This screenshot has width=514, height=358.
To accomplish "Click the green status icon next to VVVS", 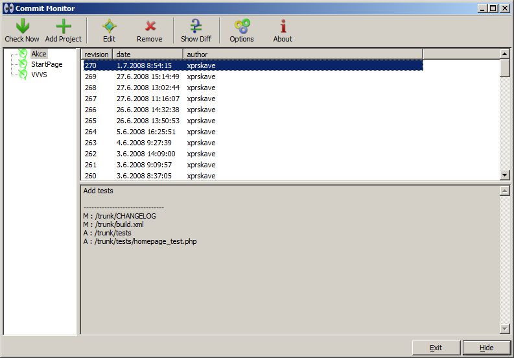I will pyautogui.click(x=23, y=75).
